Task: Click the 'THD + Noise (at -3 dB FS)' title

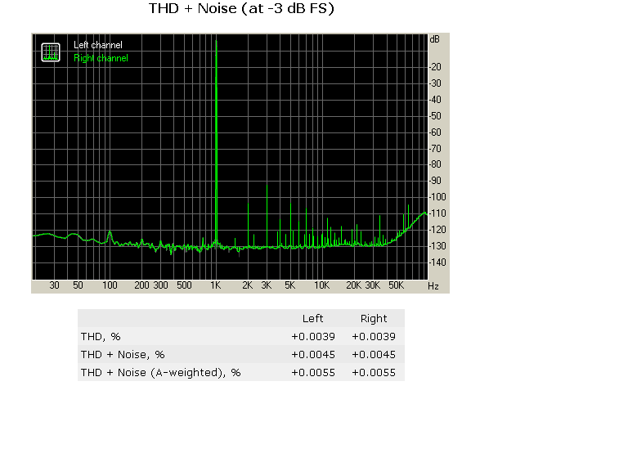Action: pyautogui.click(x=241, y=8)
